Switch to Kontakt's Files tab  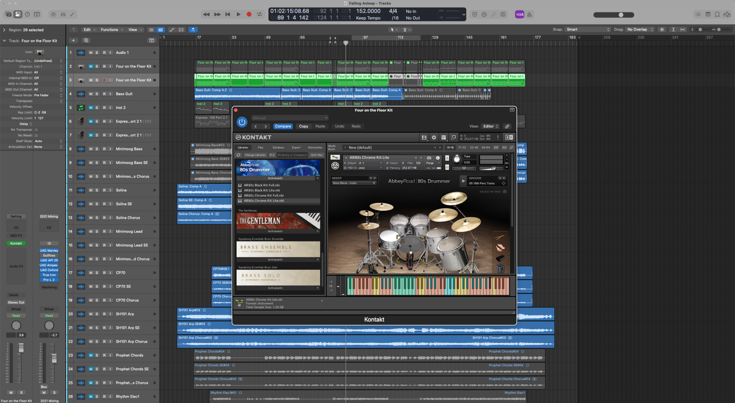(x=261, y=147)
